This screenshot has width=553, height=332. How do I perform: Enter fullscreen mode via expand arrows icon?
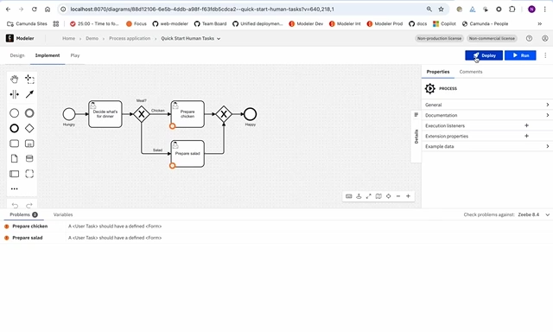[369, 196]
